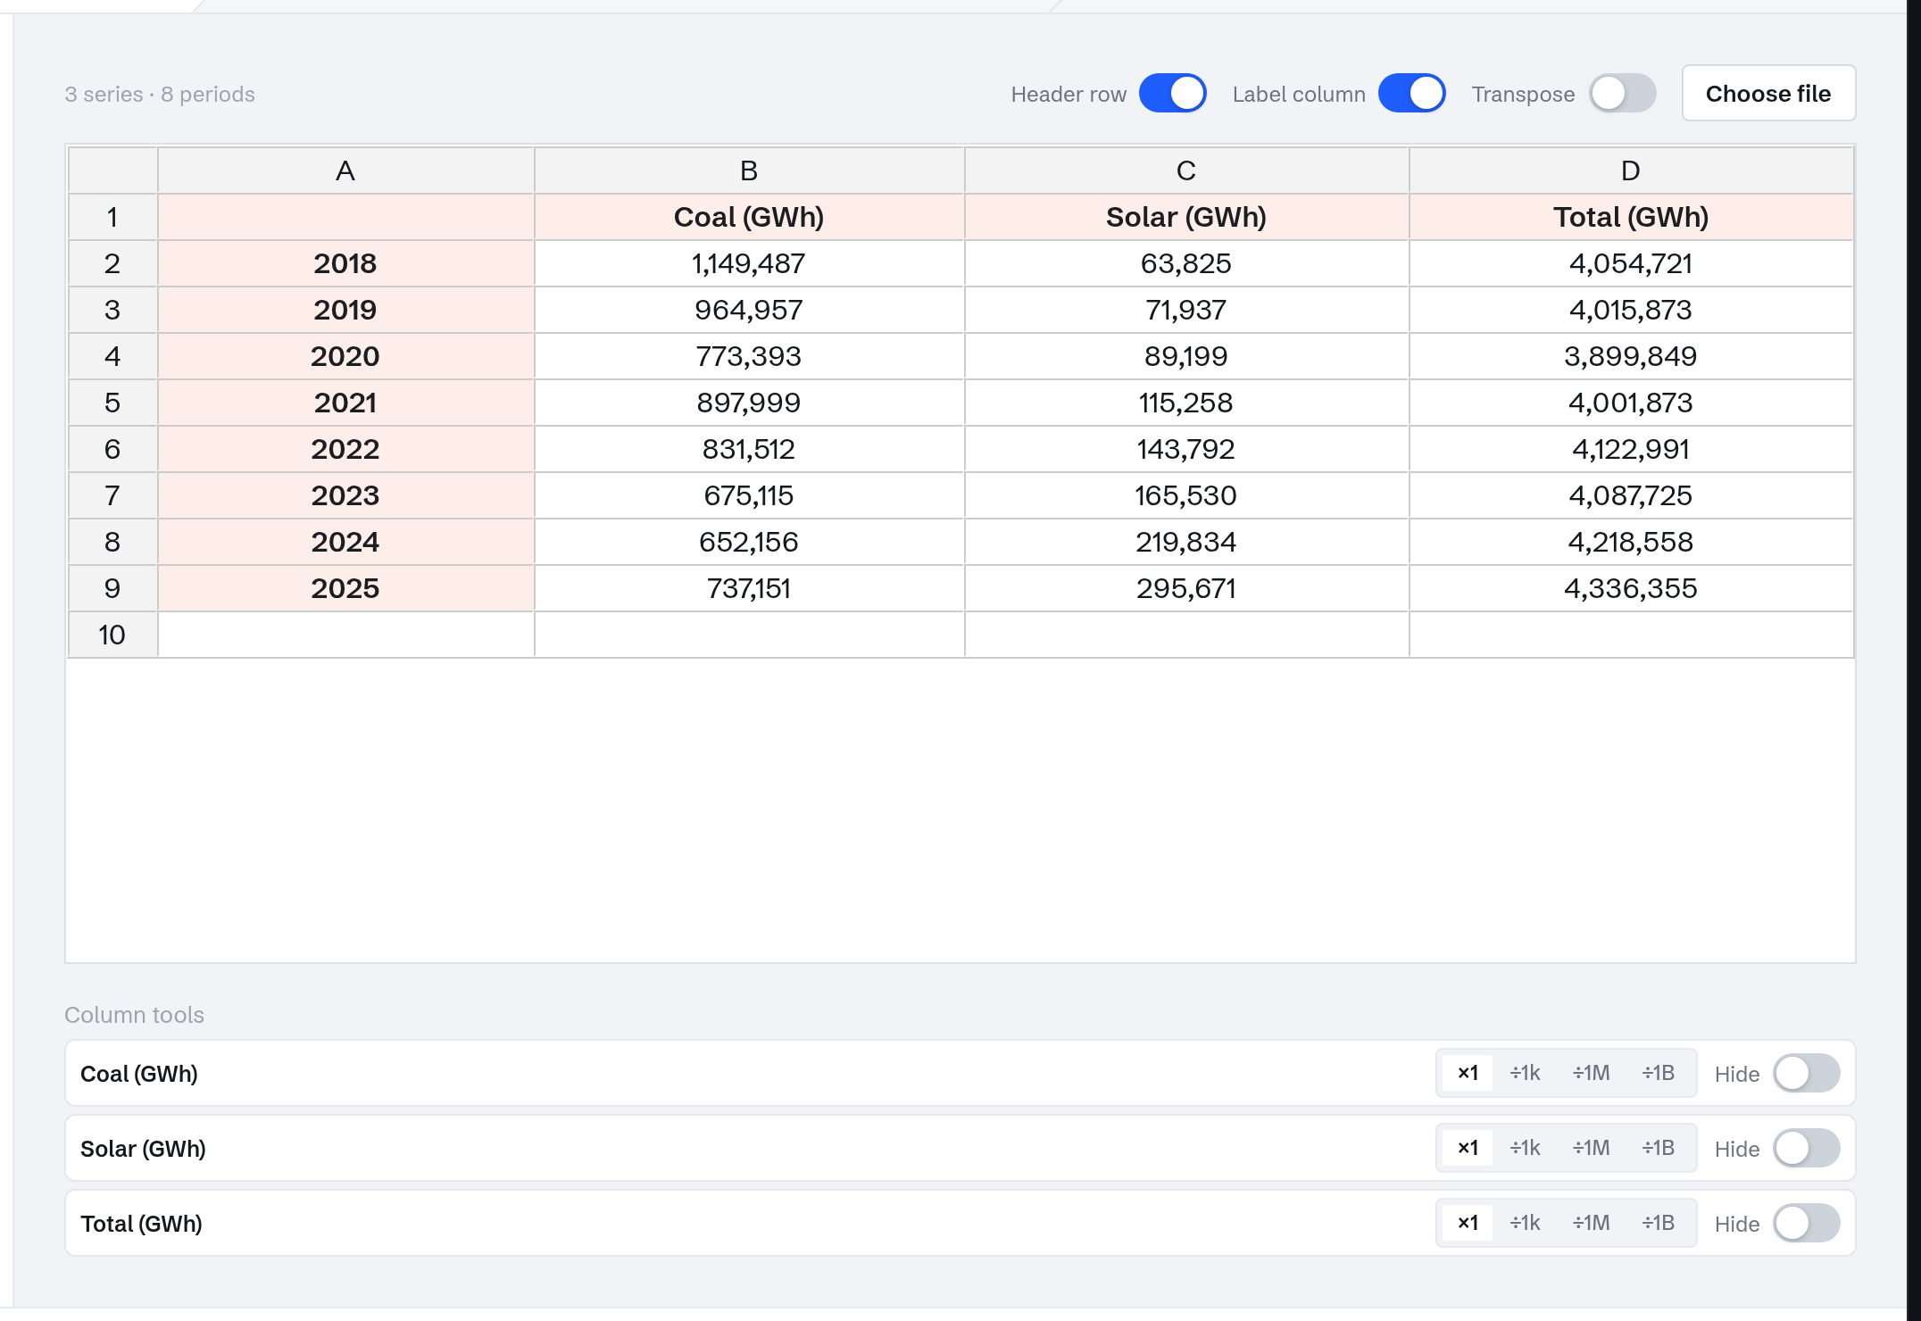Click cell with value 295,671
Image resolution: width=1921 pixels, height=1321 pixels.
1186,588
